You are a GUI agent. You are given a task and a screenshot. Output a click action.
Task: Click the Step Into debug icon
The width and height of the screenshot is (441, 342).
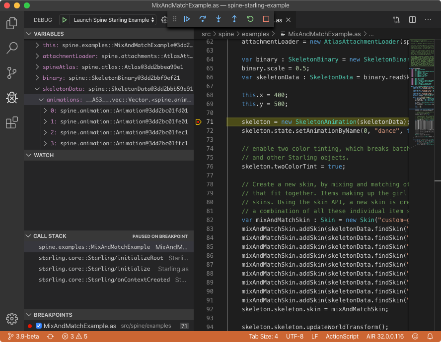(218, 19)
